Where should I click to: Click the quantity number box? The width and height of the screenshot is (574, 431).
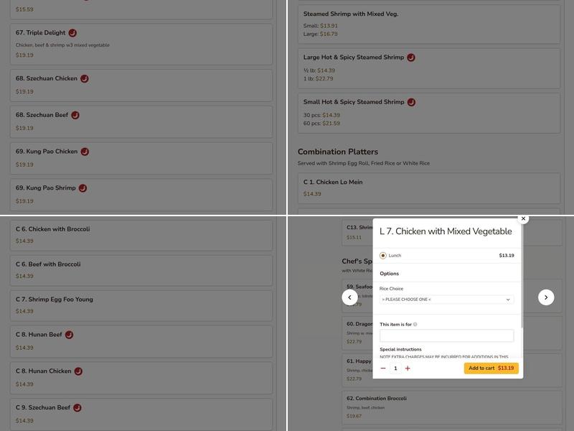395,369
